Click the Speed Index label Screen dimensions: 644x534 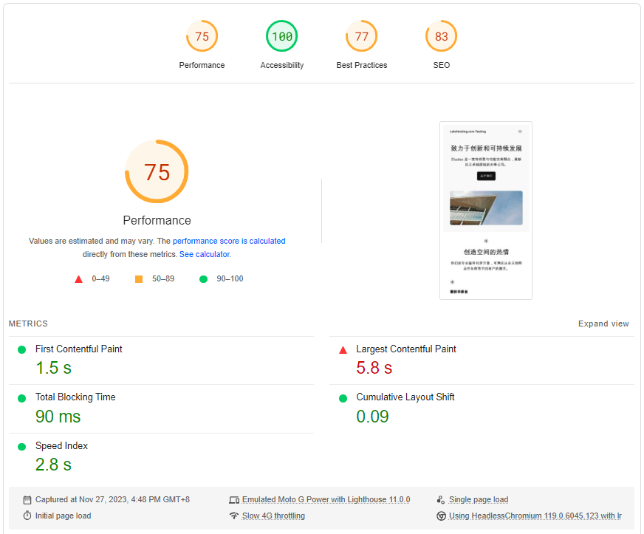click(61, 445)
